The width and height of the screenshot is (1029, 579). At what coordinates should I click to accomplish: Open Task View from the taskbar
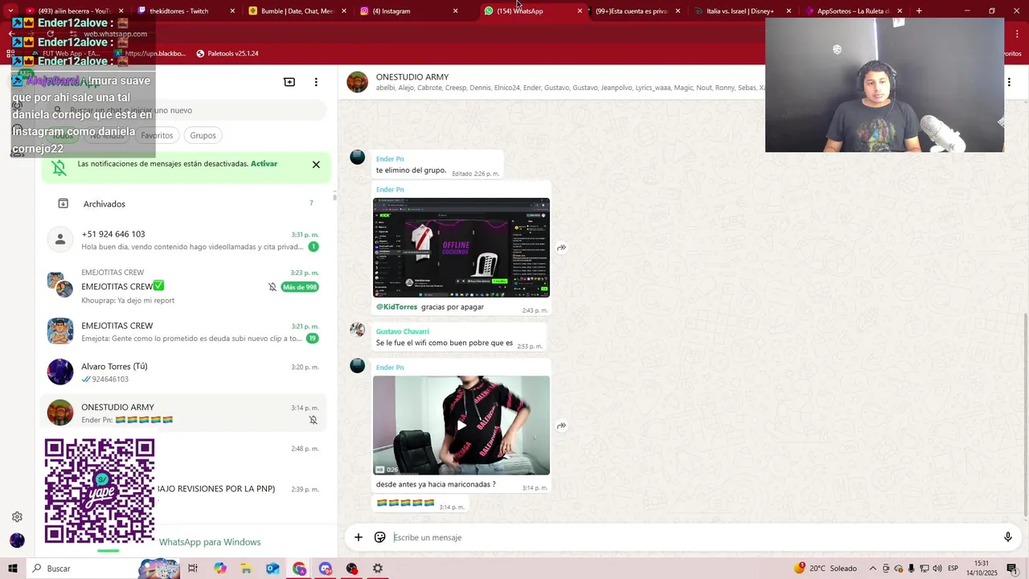[193, 569]
